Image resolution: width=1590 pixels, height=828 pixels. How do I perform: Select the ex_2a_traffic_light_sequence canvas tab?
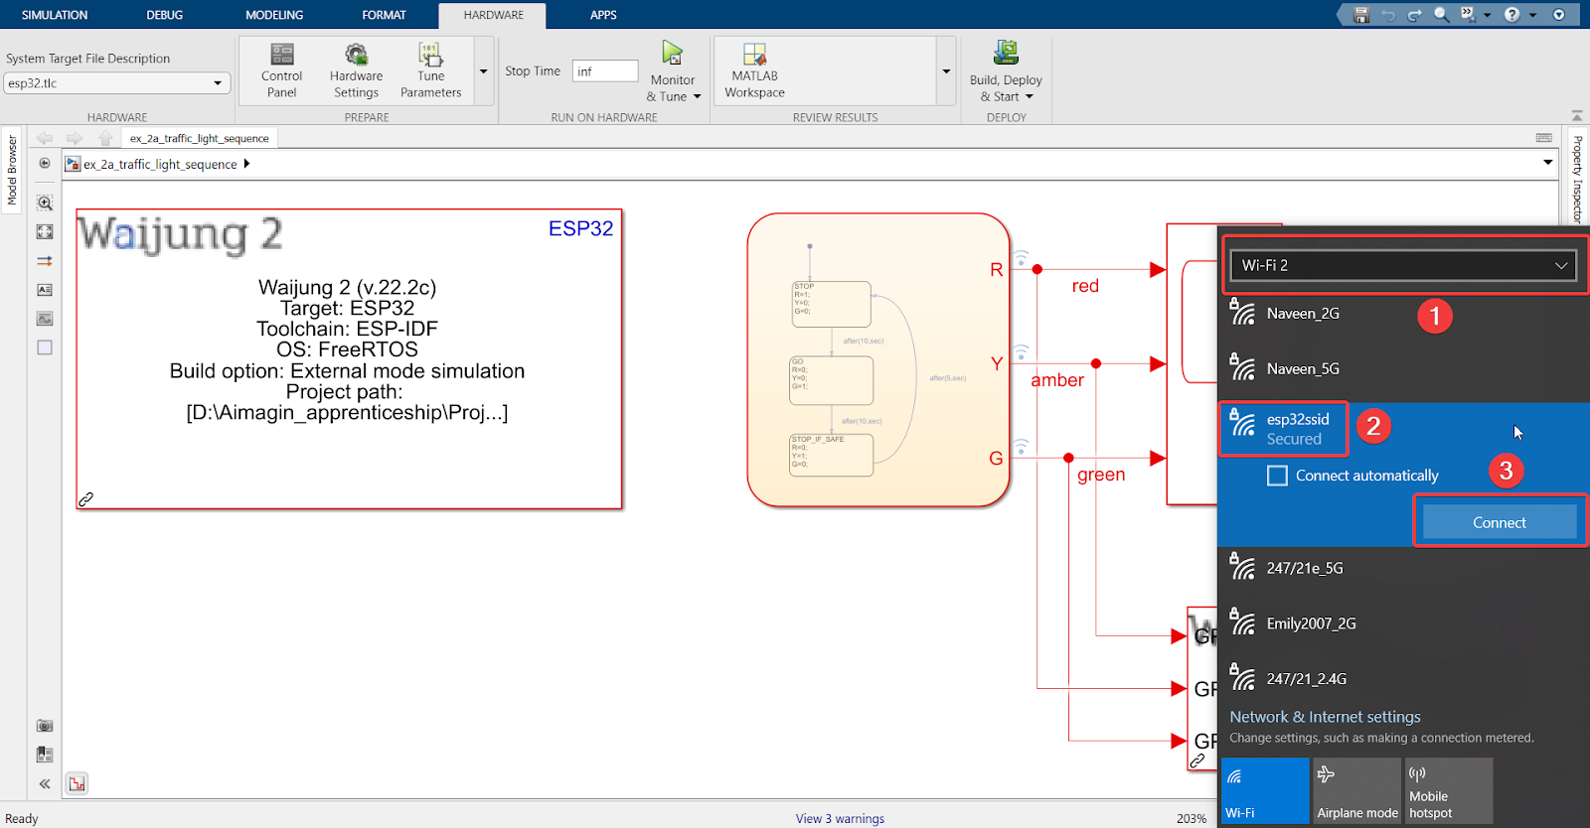pyautogui.click(x=199, y=138)
